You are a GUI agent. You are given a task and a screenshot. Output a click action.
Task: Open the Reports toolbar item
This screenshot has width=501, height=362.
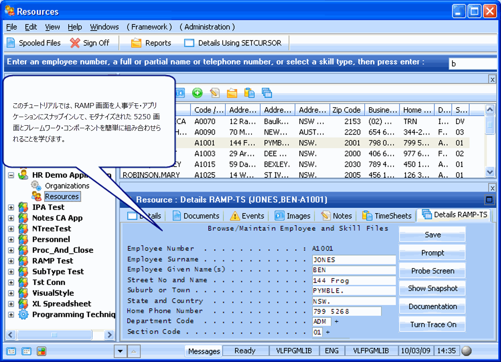151,43
